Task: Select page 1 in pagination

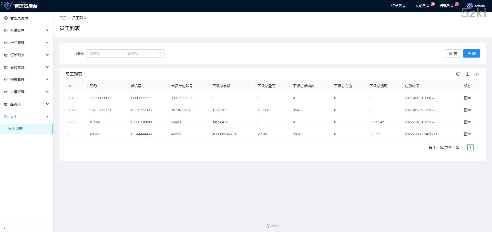Action: coord(470,147)
